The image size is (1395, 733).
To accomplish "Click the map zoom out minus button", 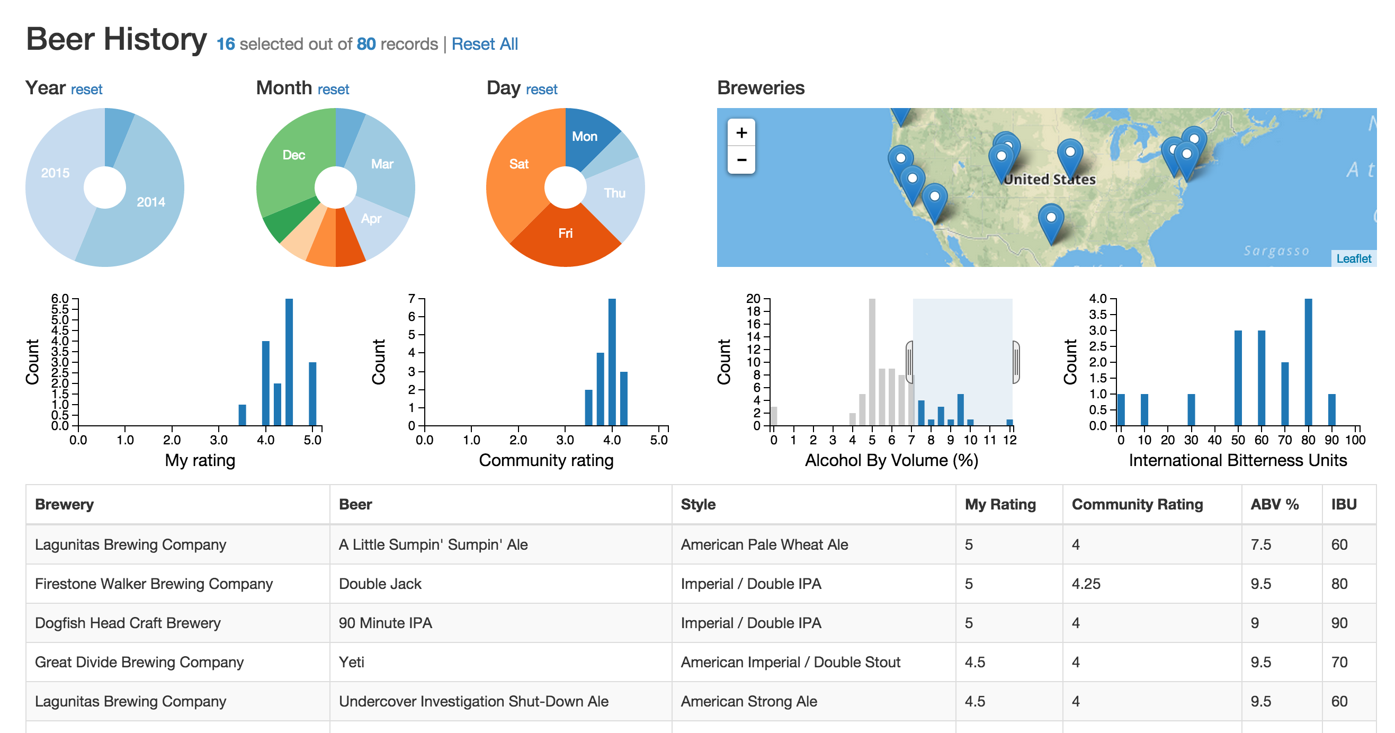I will pyautogui.click(x=741, y=160).
